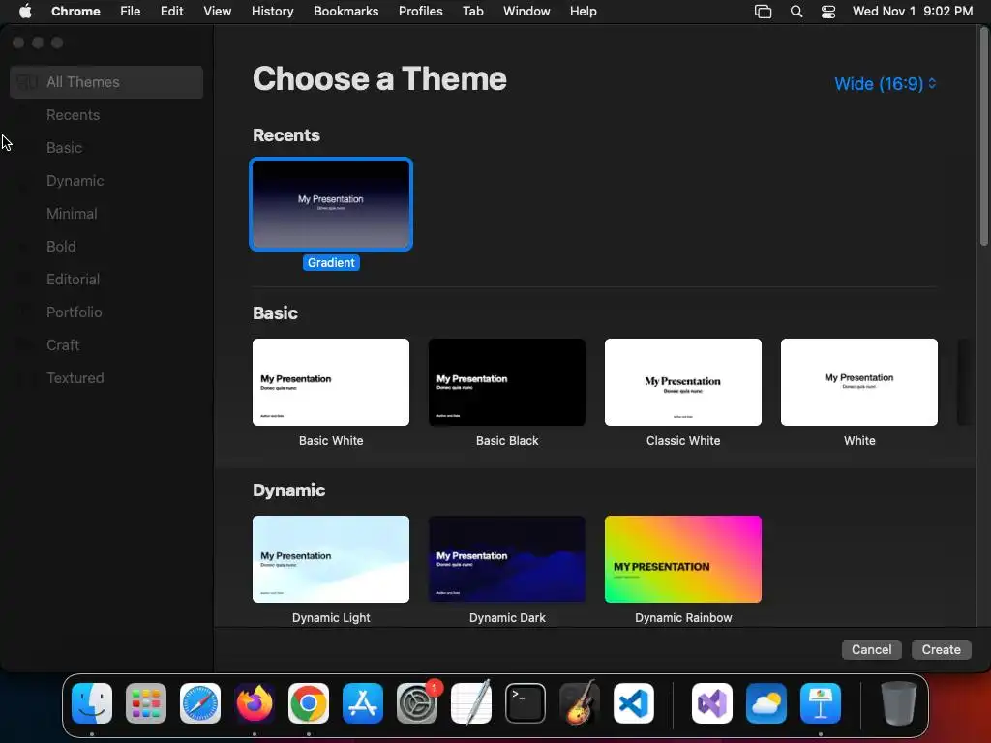Choose the Dynamic Rainbow theme thumbnail
Image resolution: width=991 pixels, height=743 pixels.
683,559
